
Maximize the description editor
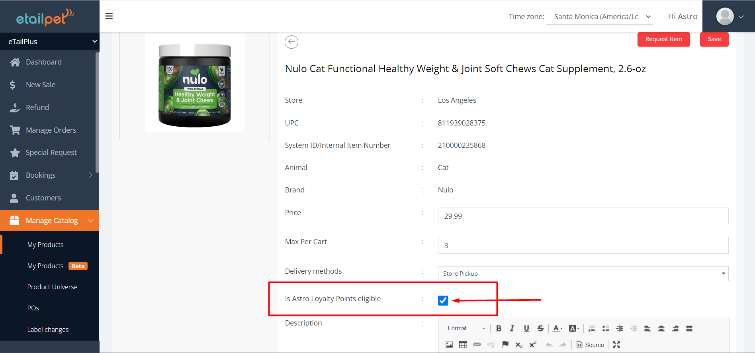coord(616,345)
